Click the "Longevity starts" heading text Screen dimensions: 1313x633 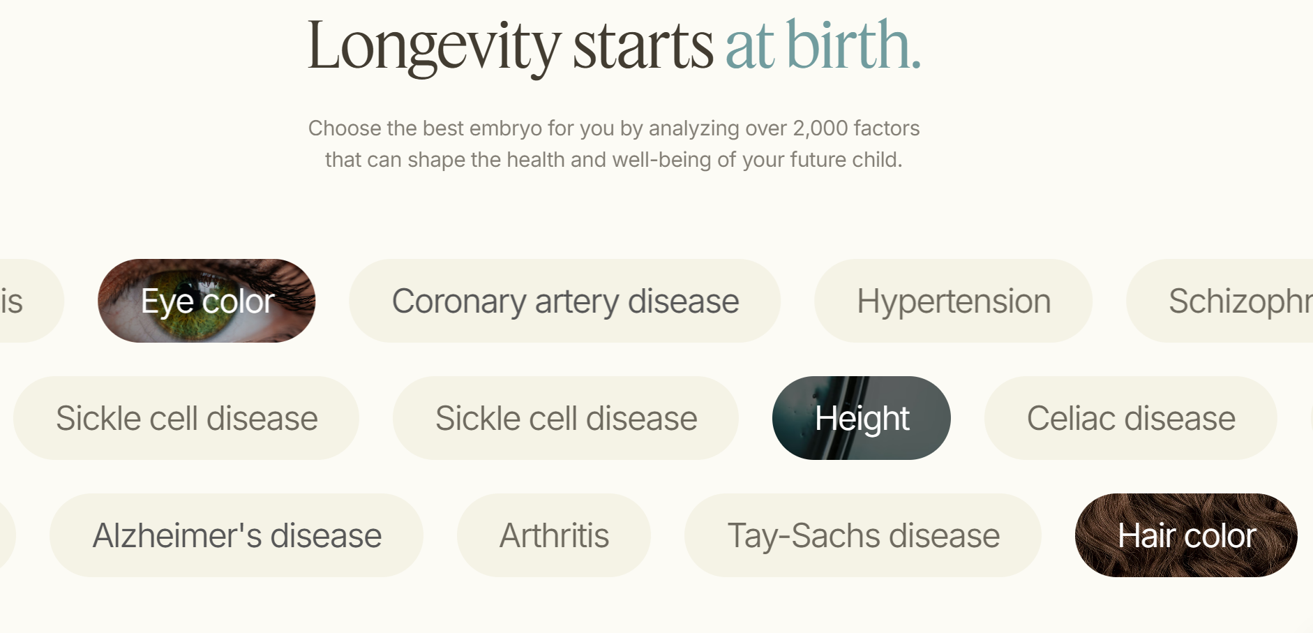point(509,46)
